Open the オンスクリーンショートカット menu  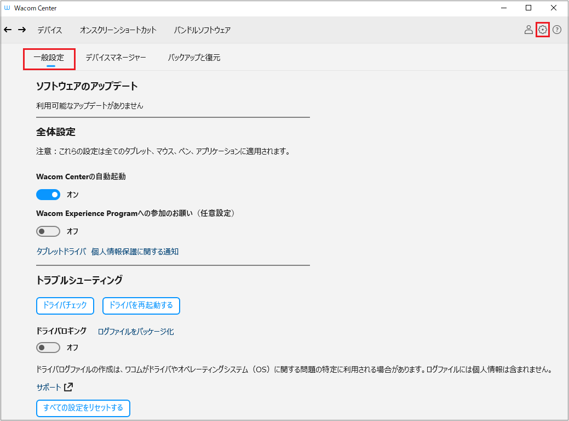[118, 30]
